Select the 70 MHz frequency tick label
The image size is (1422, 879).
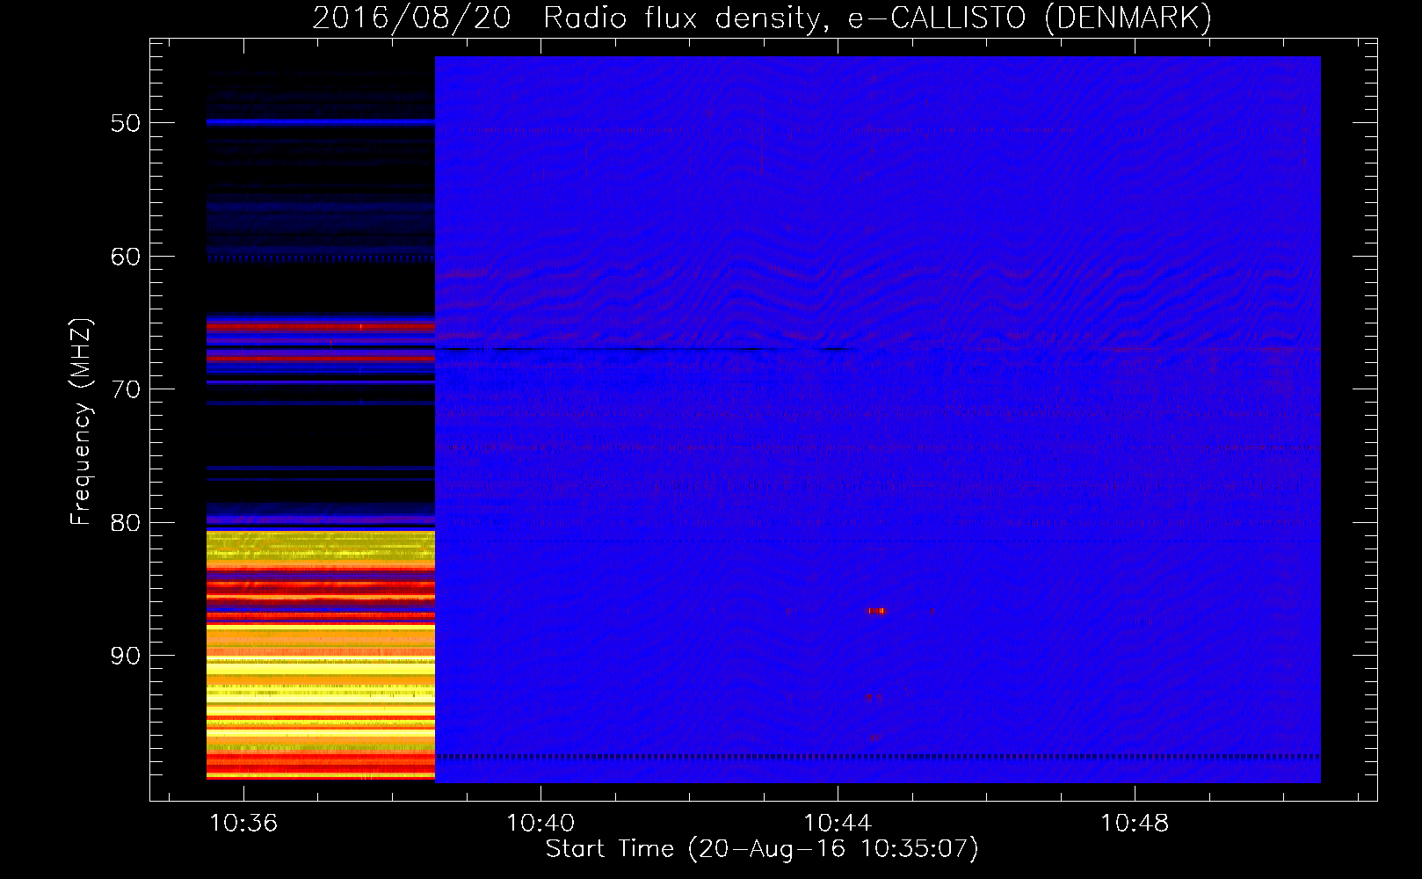click(125, 389)
